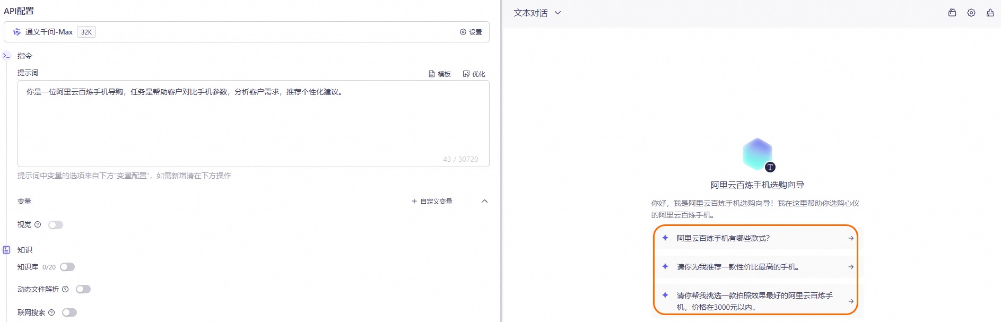Click the 通义千问-Max model name

(49, 32)
